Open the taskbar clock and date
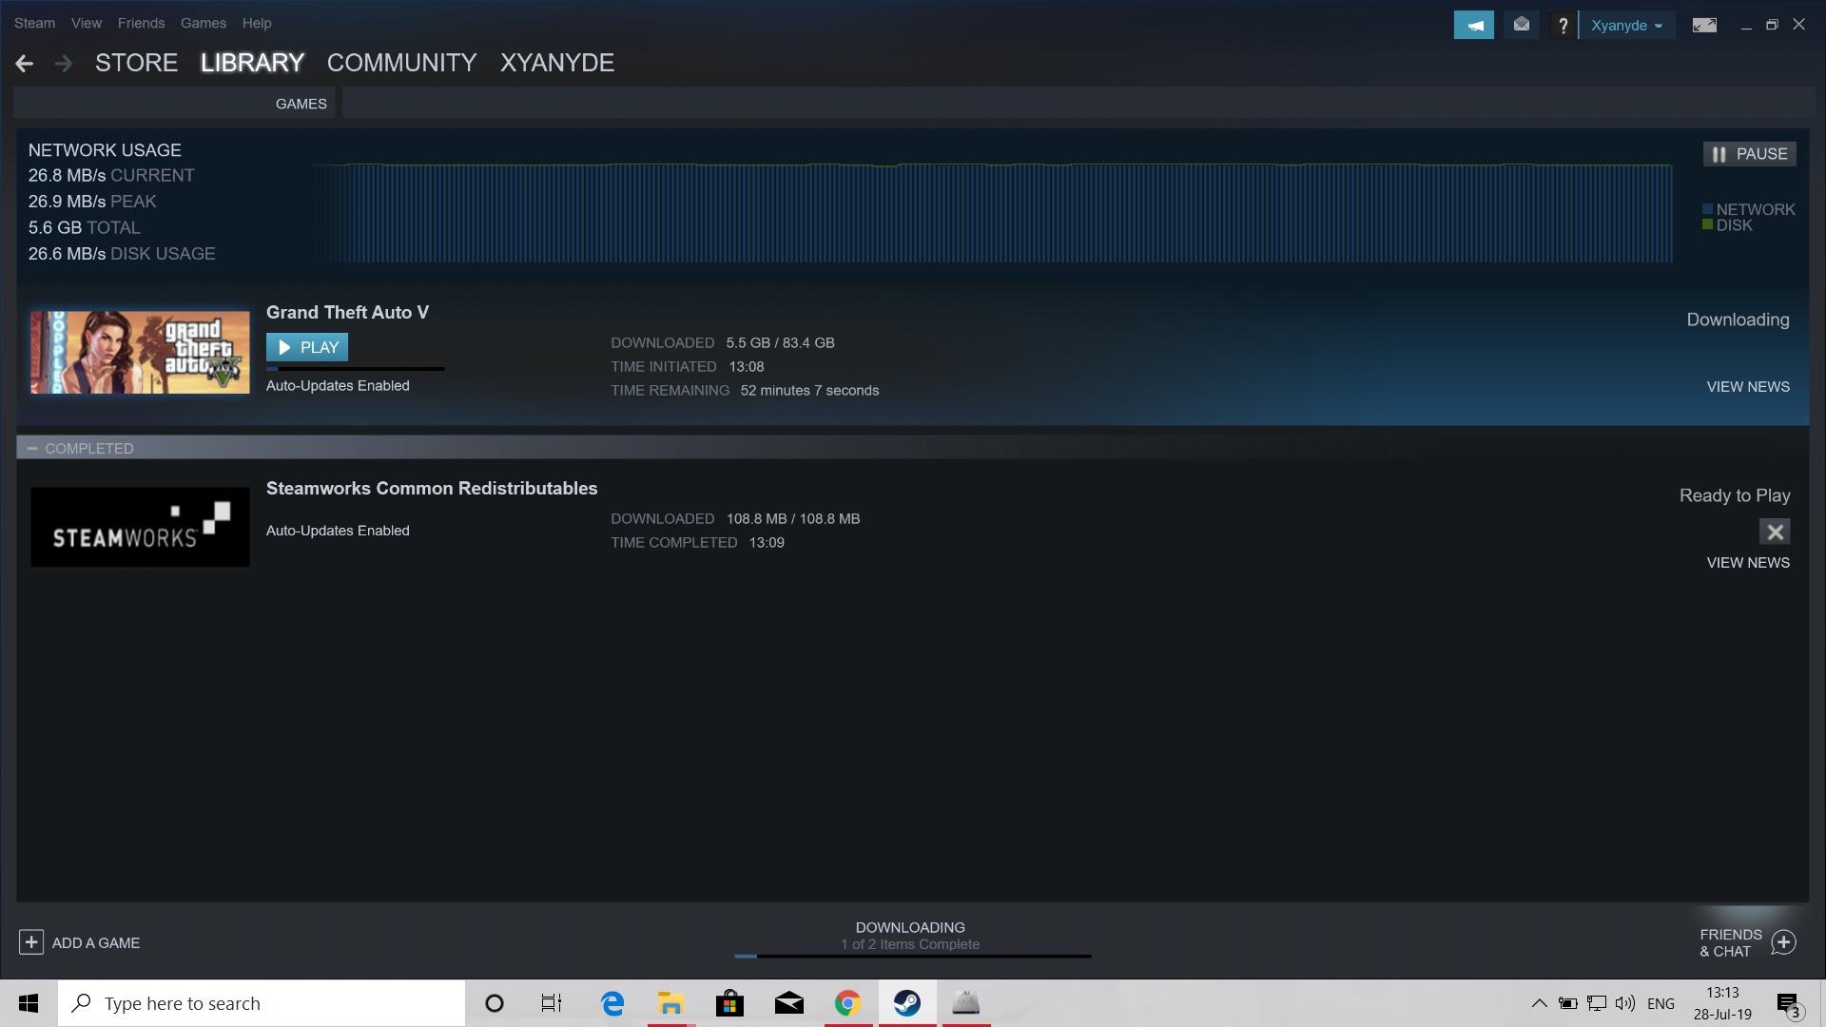Screen dimensions: 1826x1027 click(x=1722, y=1003)
